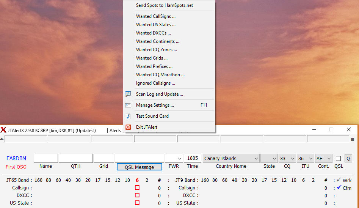This screenshot has height=208, width=359.
Task: Click the red 6m Callsign indicator box
Action: click(137, 188)
